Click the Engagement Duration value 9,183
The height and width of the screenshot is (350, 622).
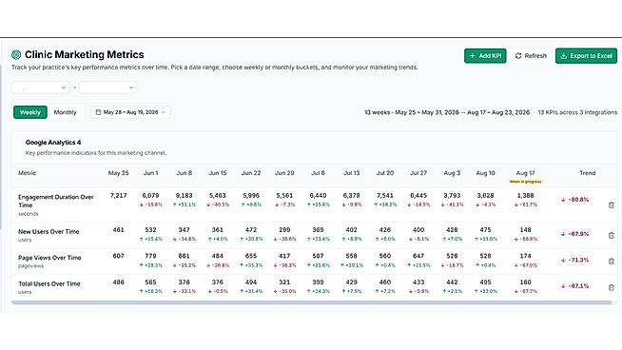click(x=185, y=196)
